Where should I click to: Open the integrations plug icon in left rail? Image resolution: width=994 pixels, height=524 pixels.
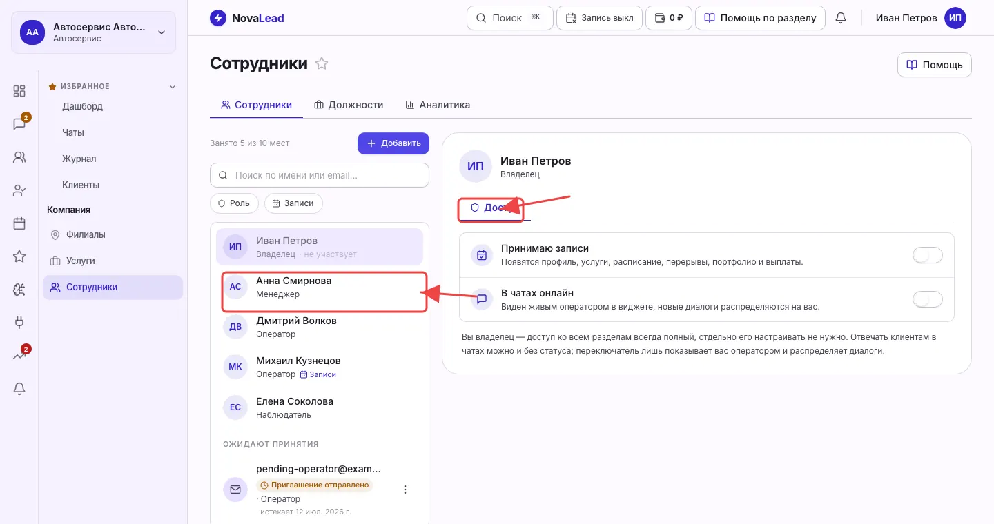click(19, 323)
